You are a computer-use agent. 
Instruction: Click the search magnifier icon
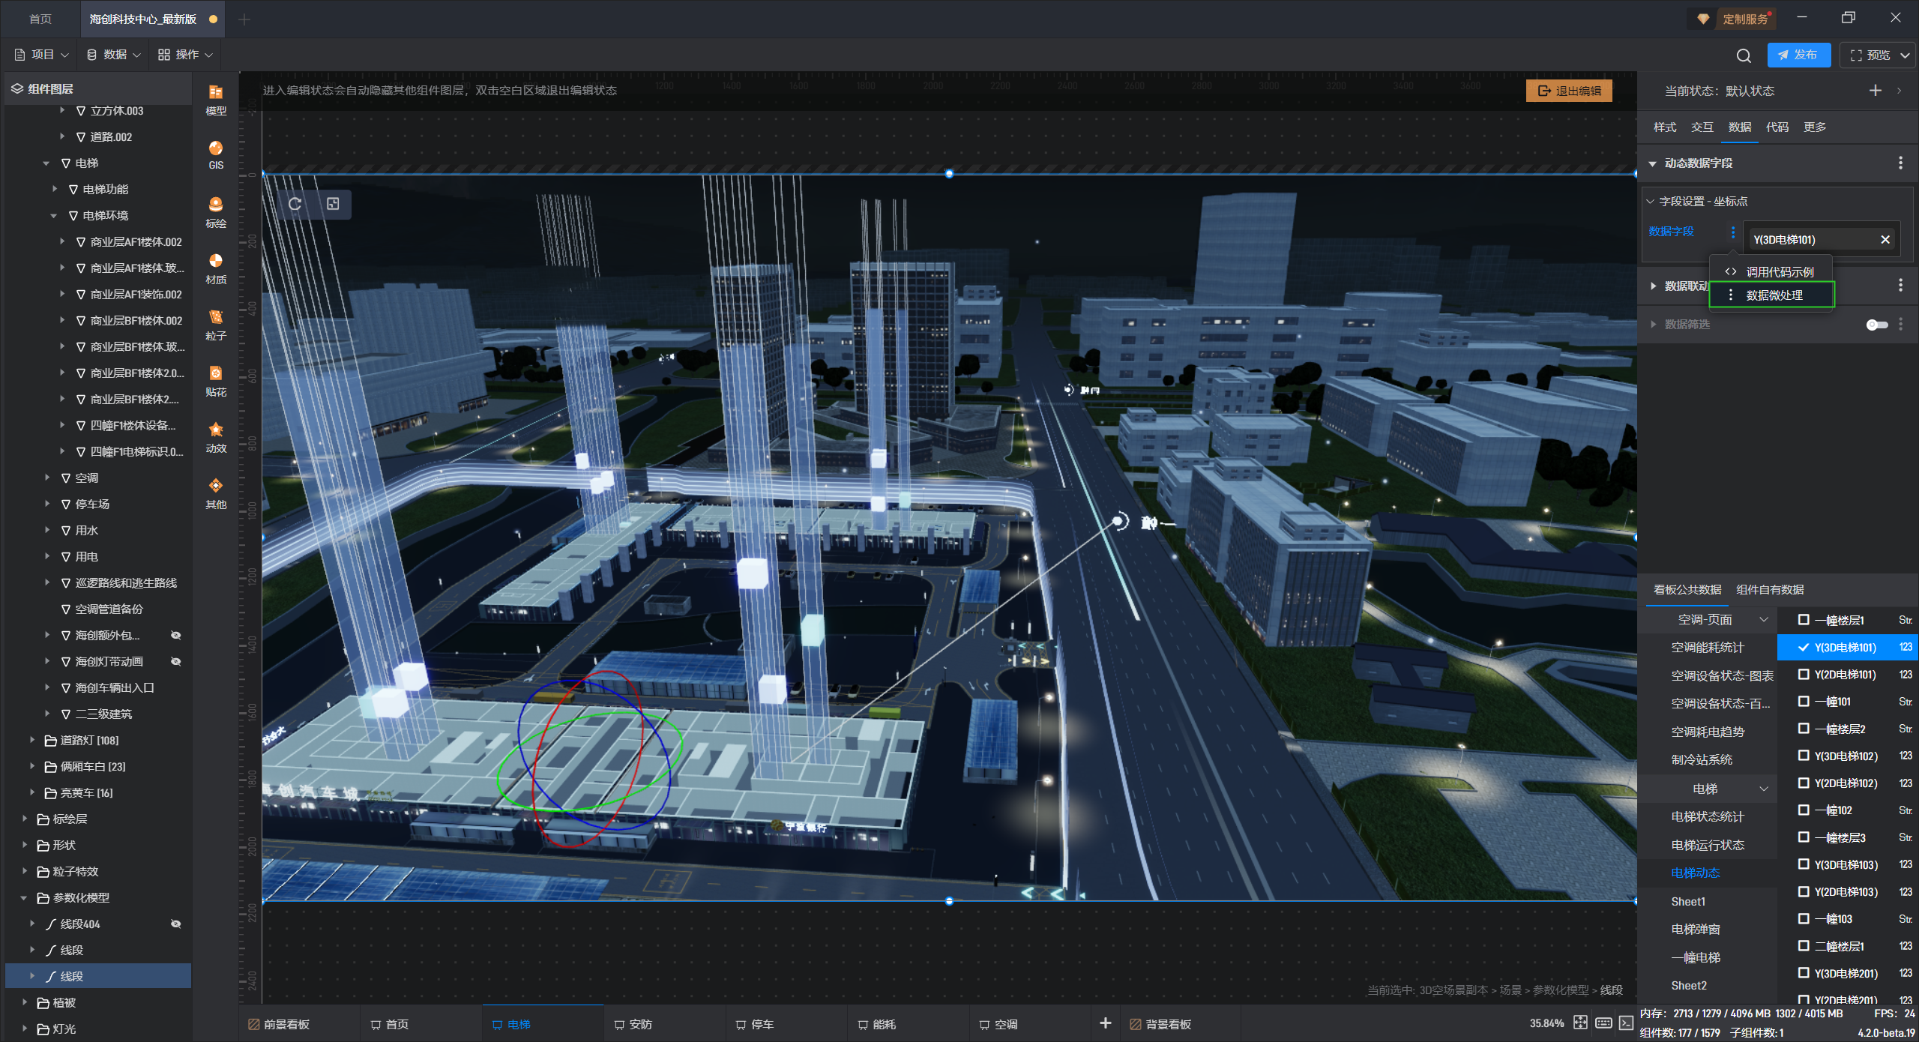(x=1744, y=55)
